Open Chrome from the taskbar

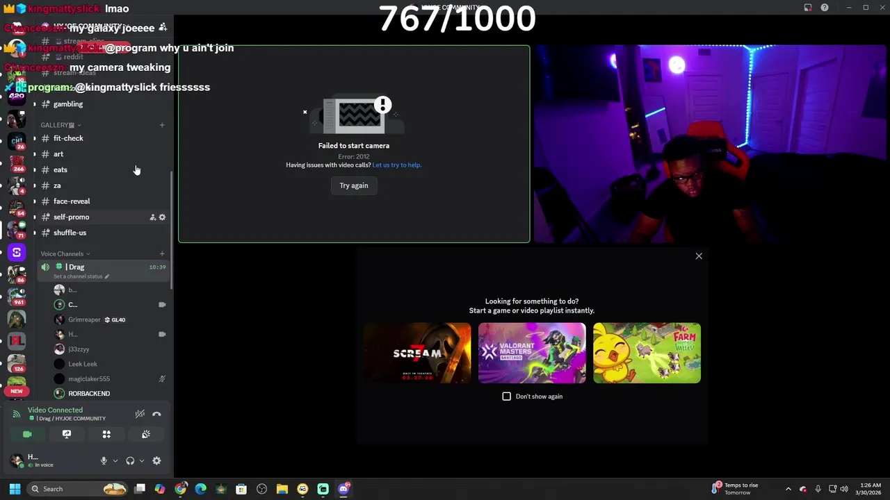coord(181,489)
